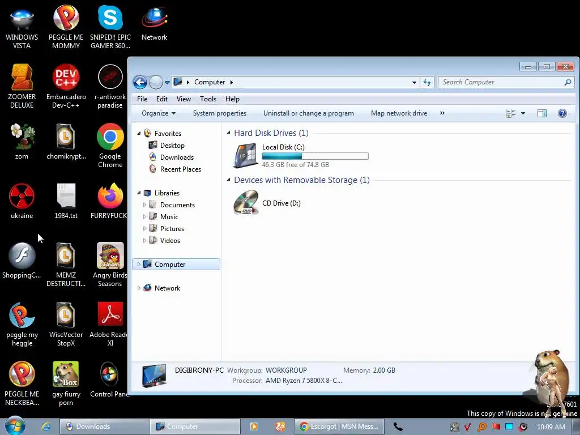Open the View menu

click(184, 99)
